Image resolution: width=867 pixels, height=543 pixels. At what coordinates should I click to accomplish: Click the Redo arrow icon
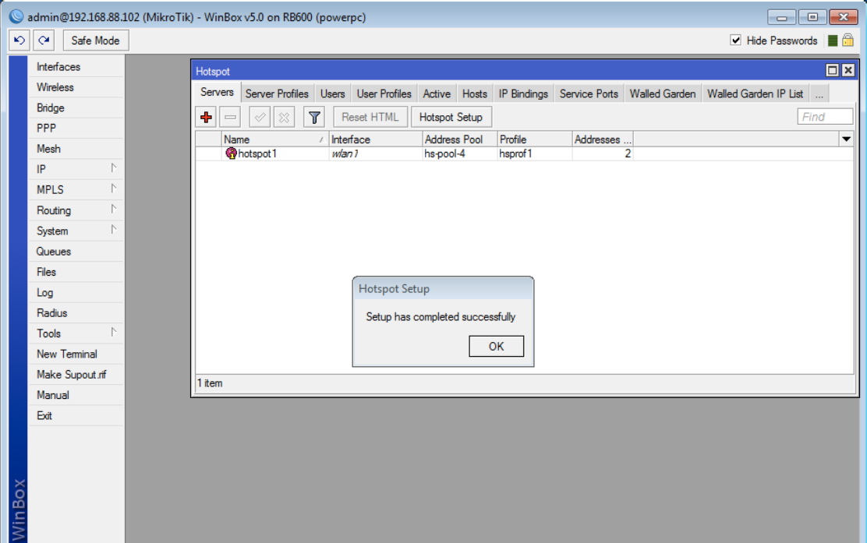[x=44, y=41]
